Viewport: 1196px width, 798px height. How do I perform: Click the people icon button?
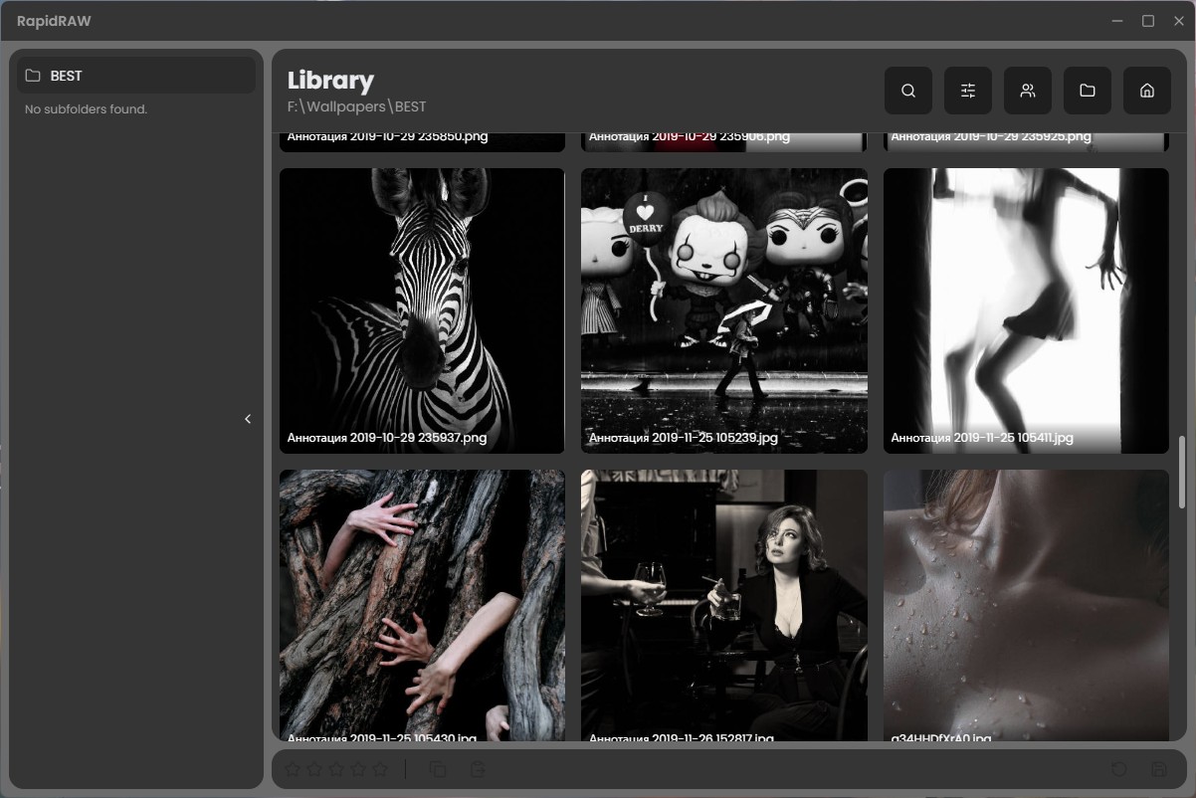(x=1027, y=91)
